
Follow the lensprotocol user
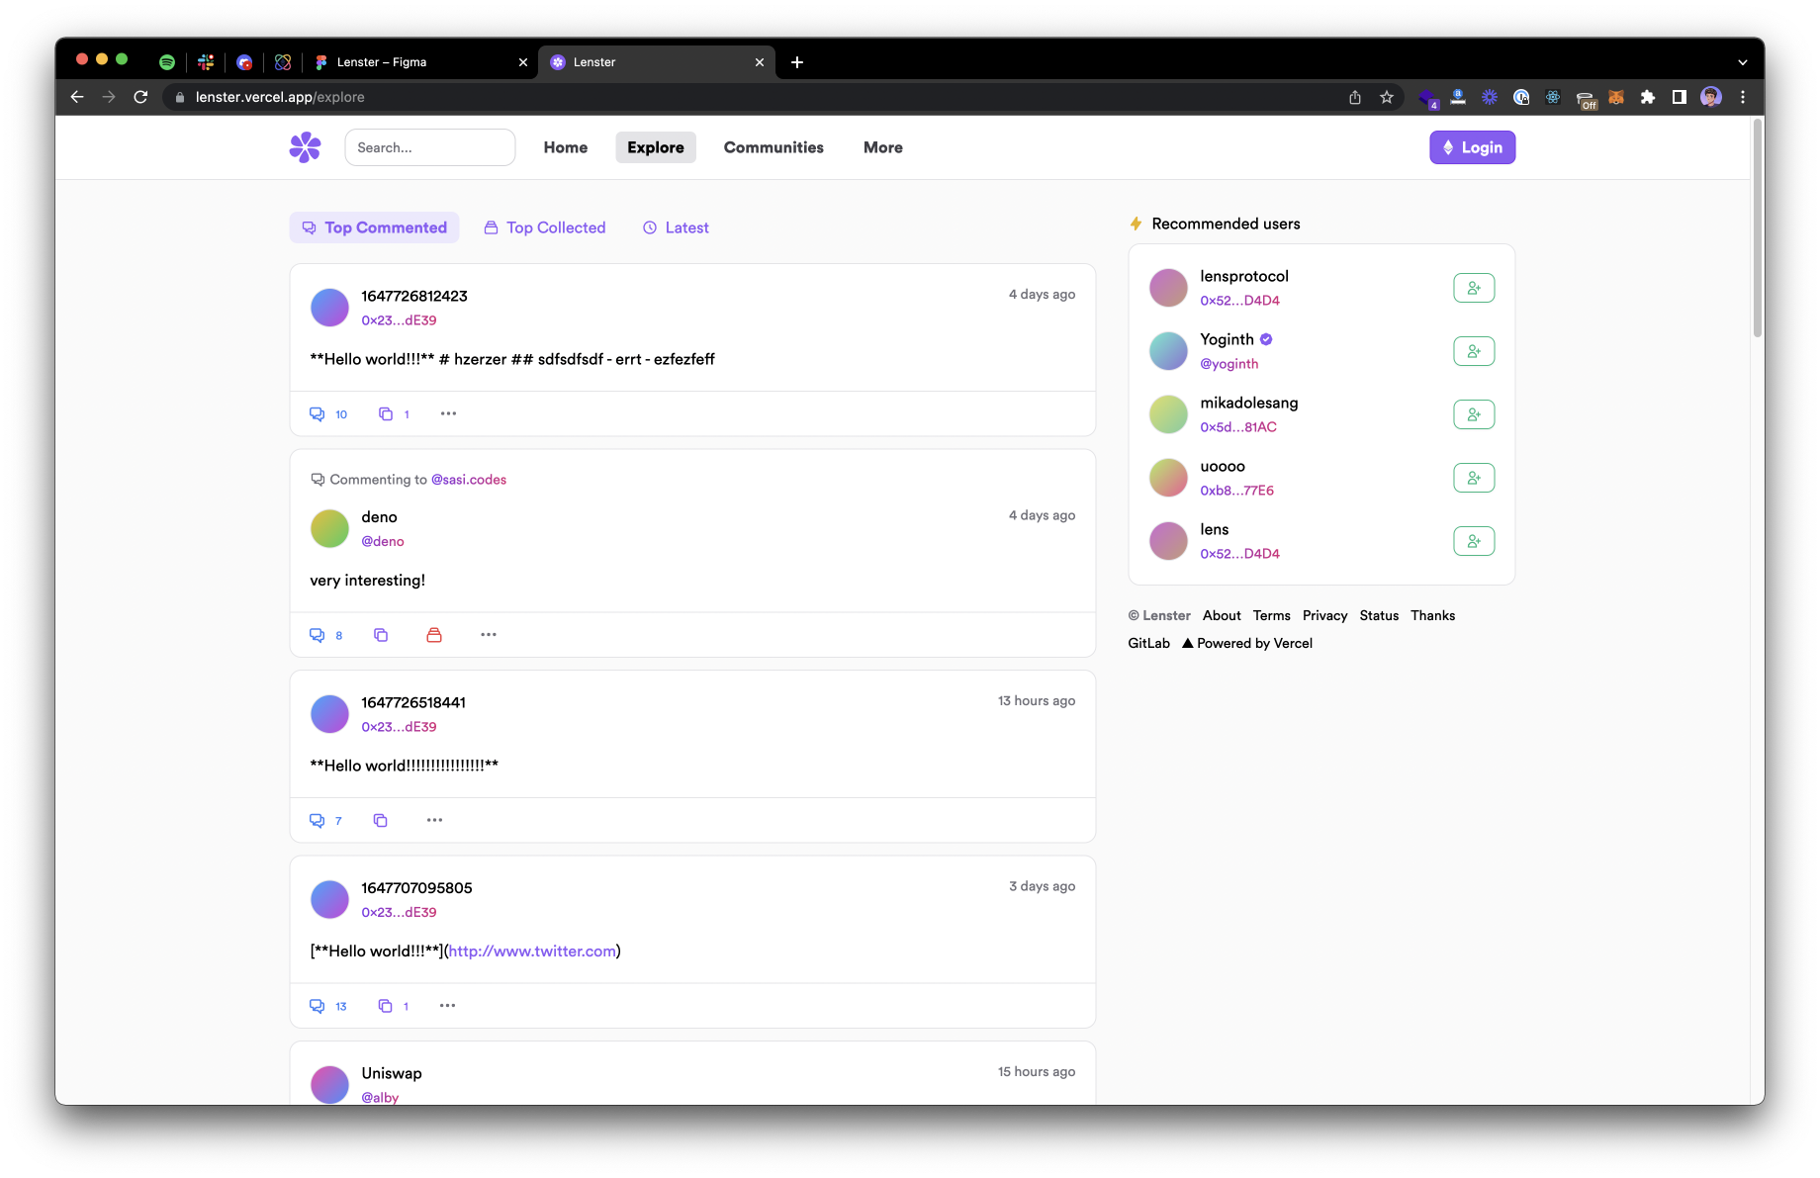(x=1474, y=288)
